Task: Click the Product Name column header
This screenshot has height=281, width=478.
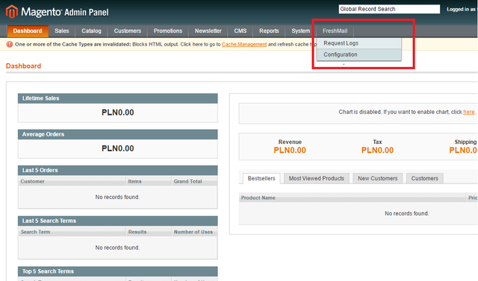Action: (353, 198)
